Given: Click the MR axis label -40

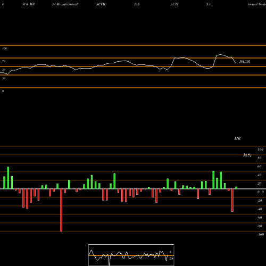Looking at the screenshot, I should [x=260, y=209].
